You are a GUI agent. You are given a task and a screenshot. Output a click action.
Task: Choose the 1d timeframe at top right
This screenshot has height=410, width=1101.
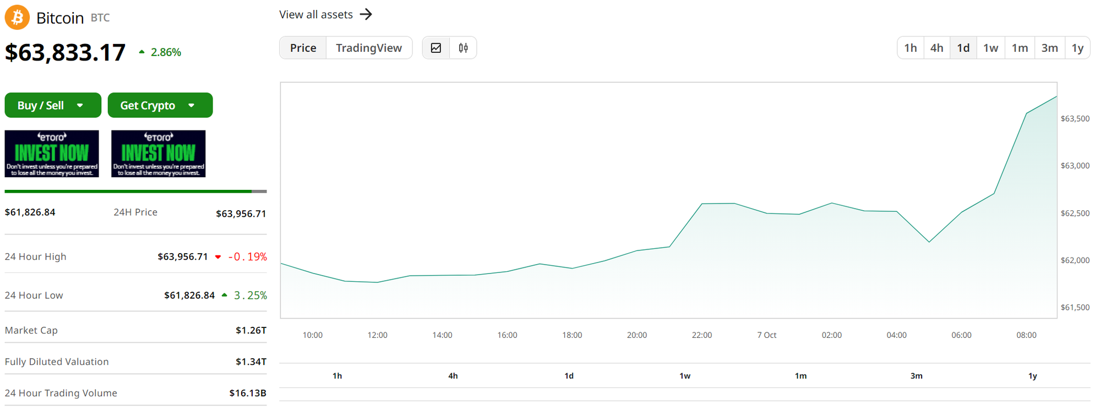pyautogui.click(x=963, y=48)
